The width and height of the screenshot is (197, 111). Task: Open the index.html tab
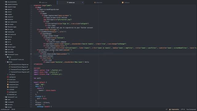98,2
